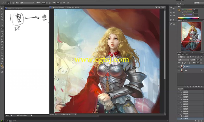
Task: Create new adjustment layer icon
Action: tap(193, 87)
